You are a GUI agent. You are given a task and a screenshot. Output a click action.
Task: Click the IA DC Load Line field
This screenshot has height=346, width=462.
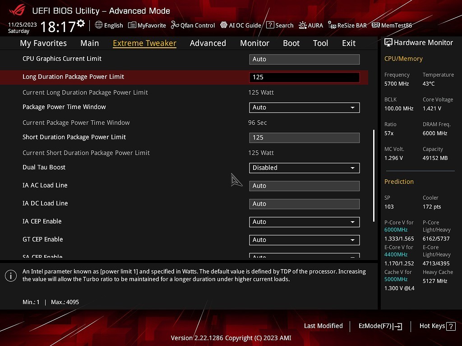pyautogui.click(x=304, y=204)
